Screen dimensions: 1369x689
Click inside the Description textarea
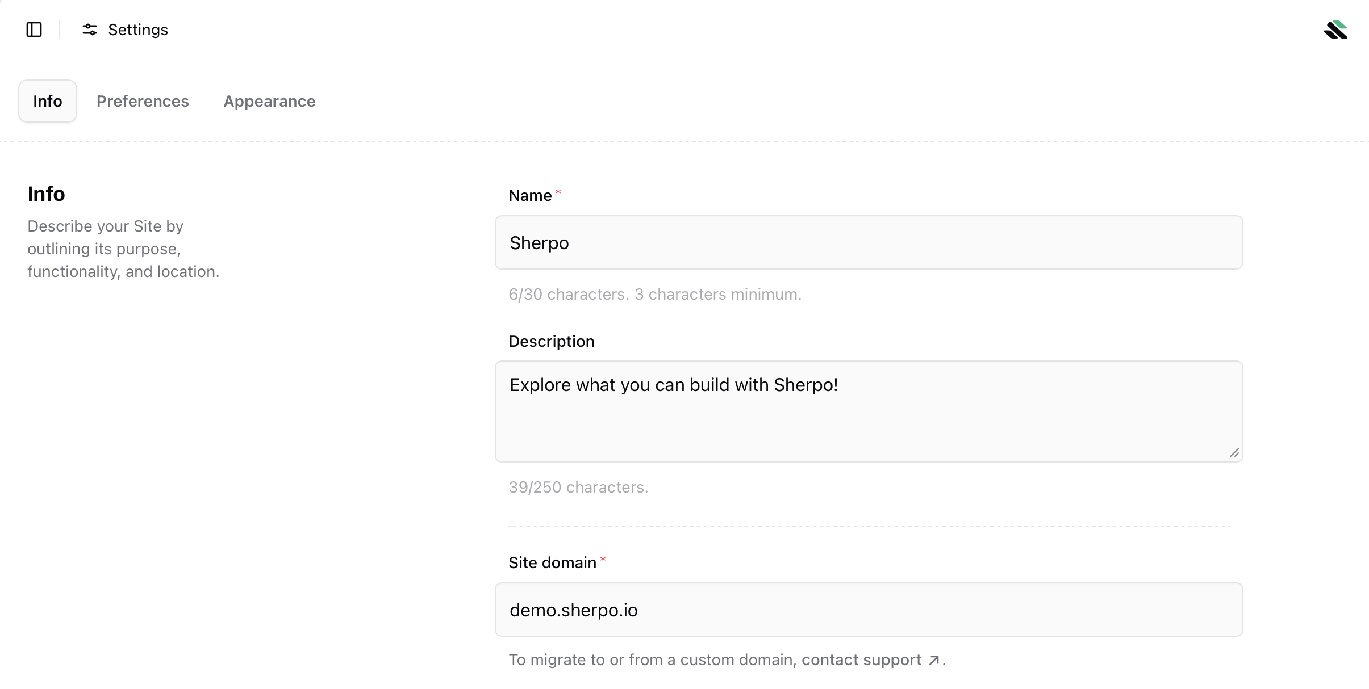868,411
